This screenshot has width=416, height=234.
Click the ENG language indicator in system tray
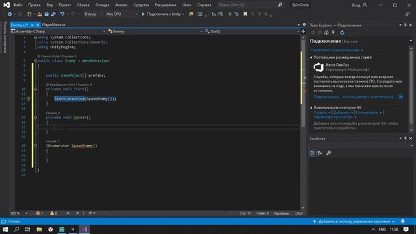pyautogui.click(x=382, y=229)
